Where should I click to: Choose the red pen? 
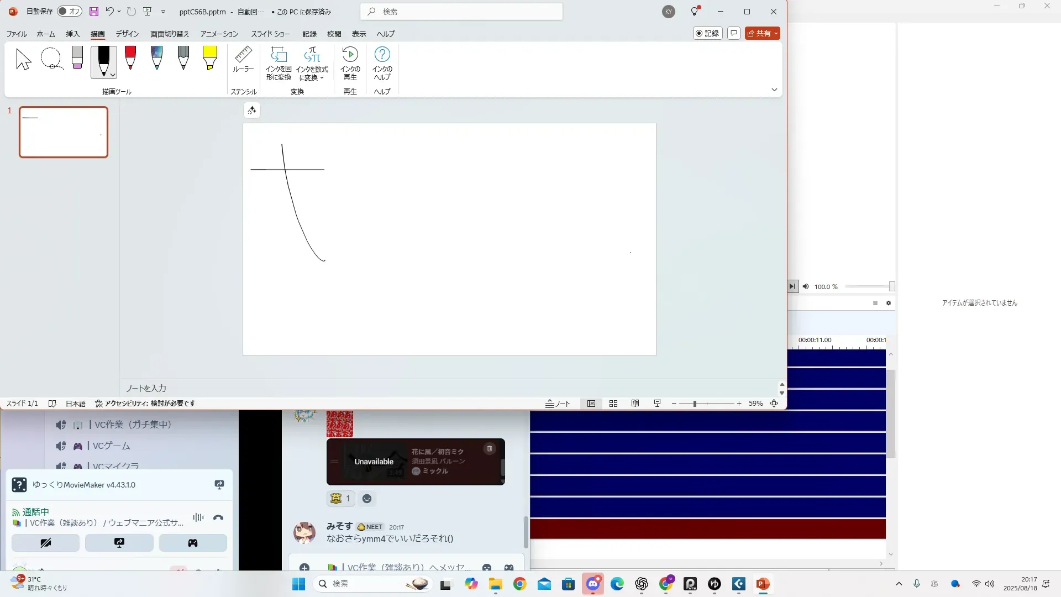pyautogui.click(x=130, y=58)
